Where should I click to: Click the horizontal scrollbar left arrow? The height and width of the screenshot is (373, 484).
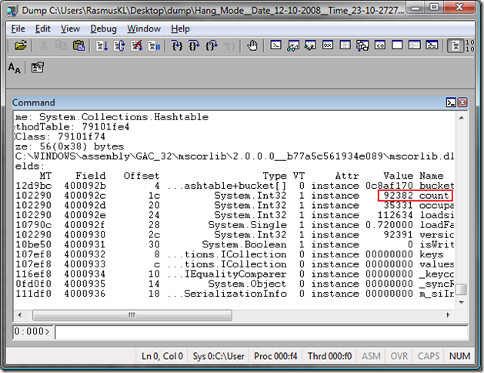(20, 315)
